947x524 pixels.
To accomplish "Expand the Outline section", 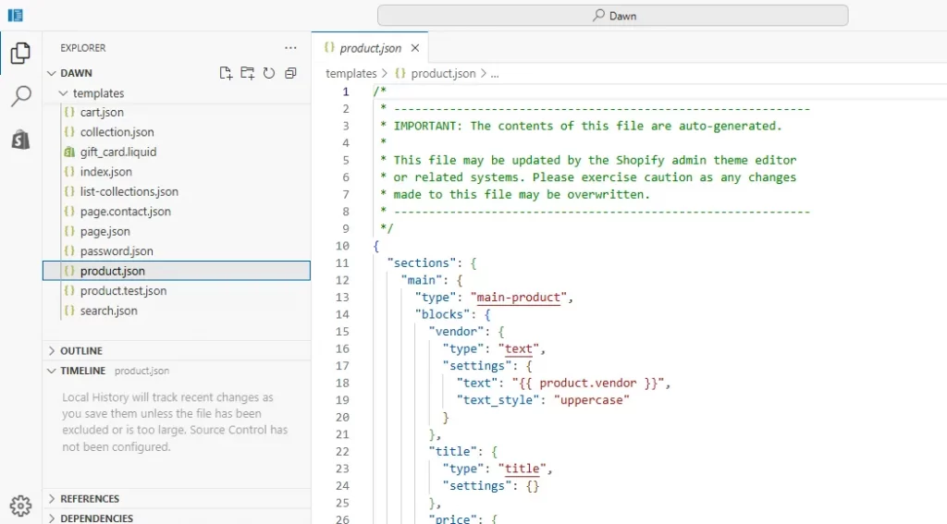I will pos(81,351).
